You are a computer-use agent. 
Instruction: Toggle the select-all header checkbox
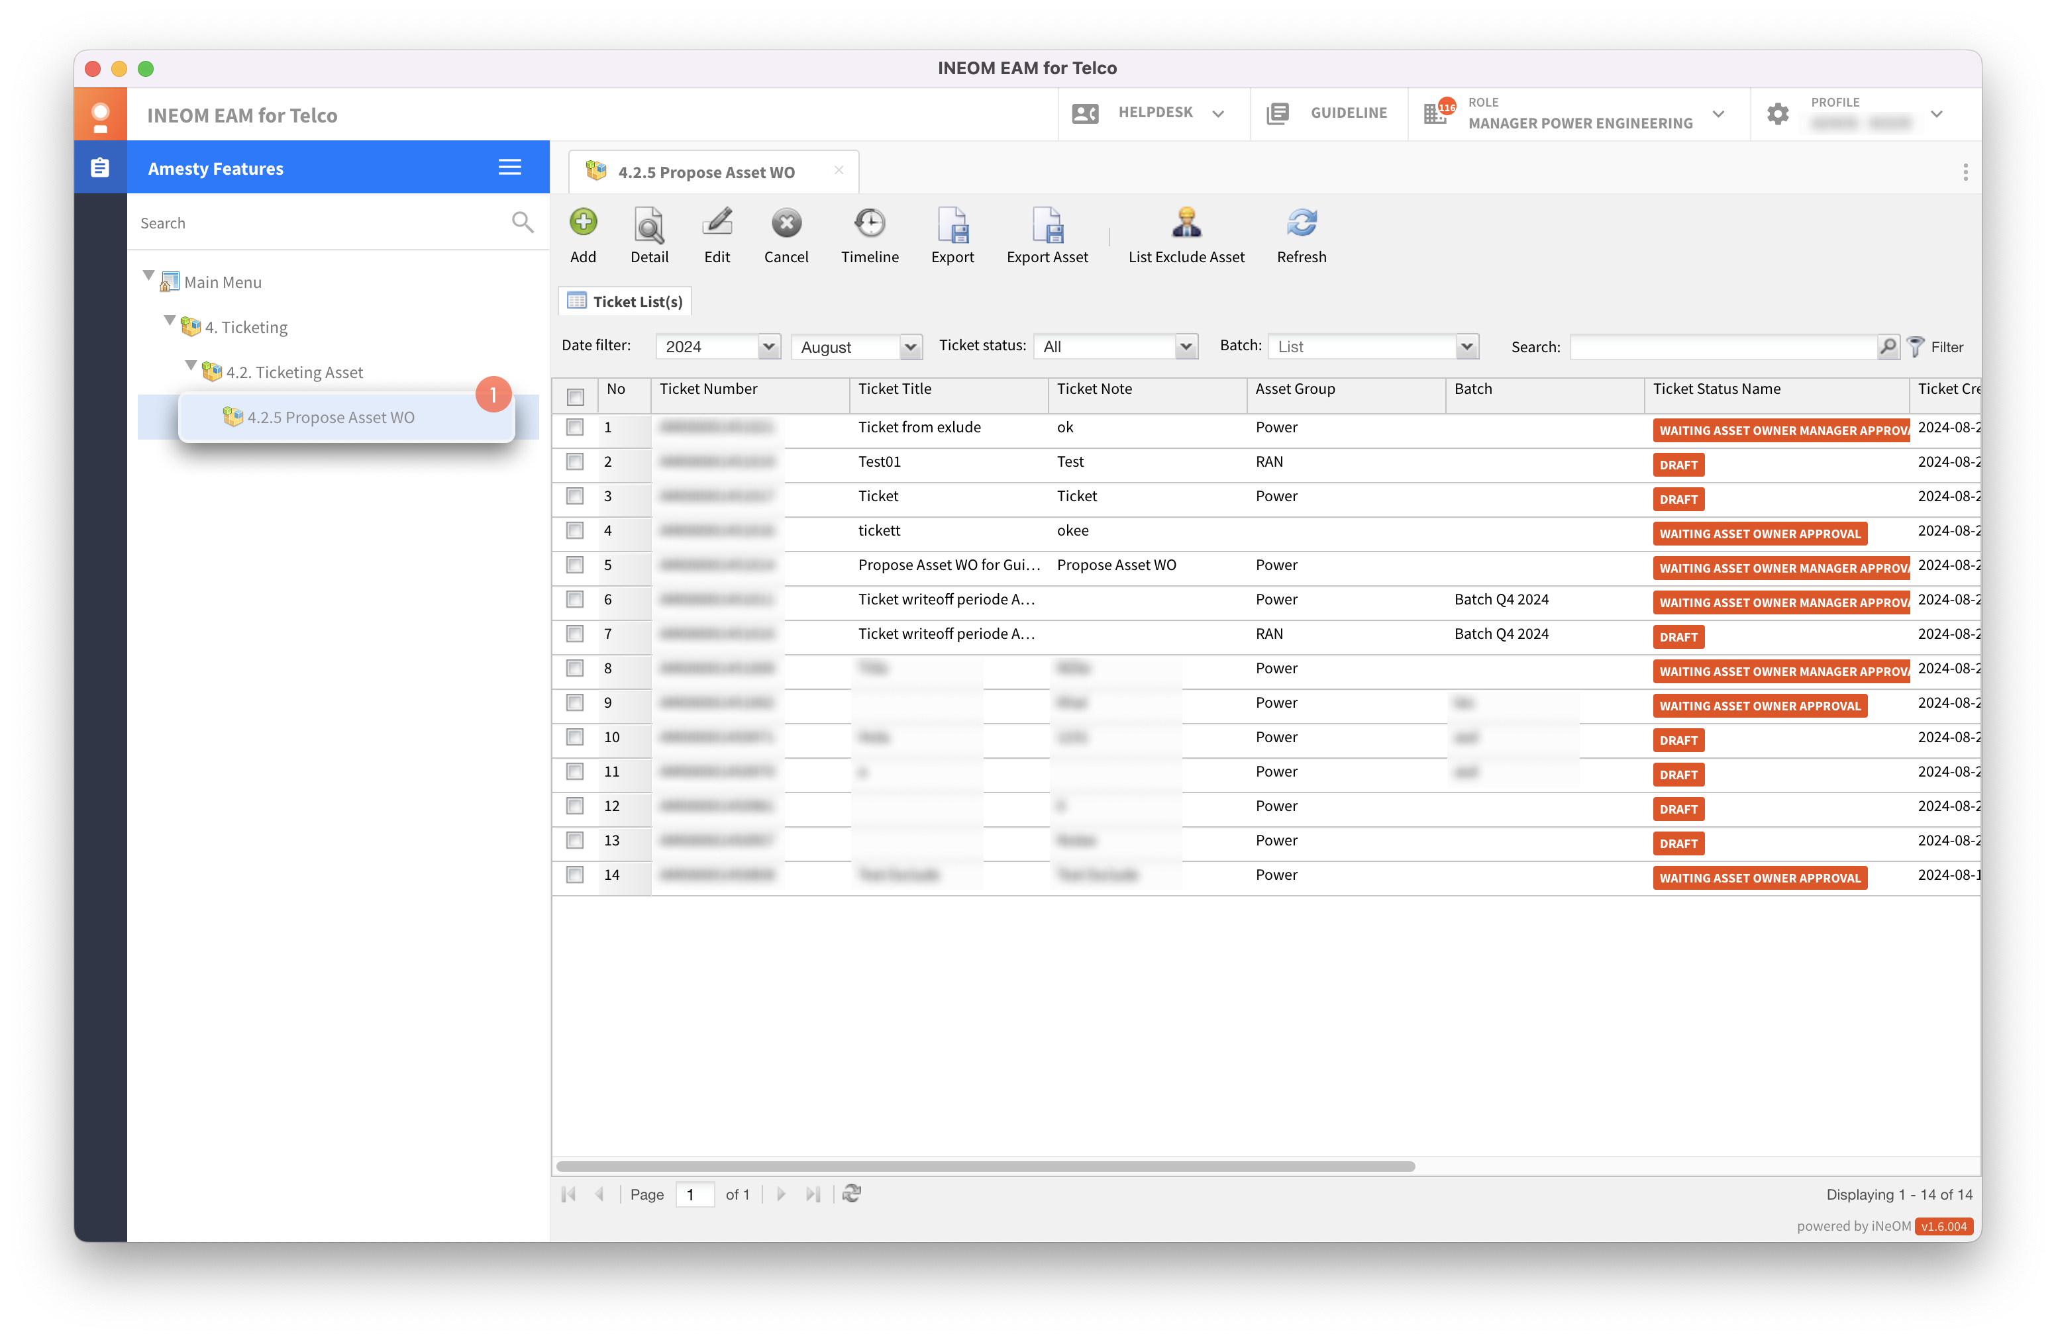coord(576,397)
